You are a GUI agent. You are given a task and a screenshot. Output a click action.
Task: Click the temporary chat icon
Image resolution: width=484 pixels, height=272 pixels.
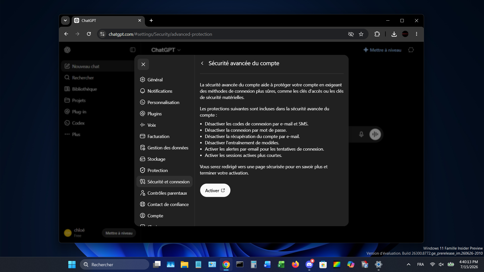pos(411,50)
